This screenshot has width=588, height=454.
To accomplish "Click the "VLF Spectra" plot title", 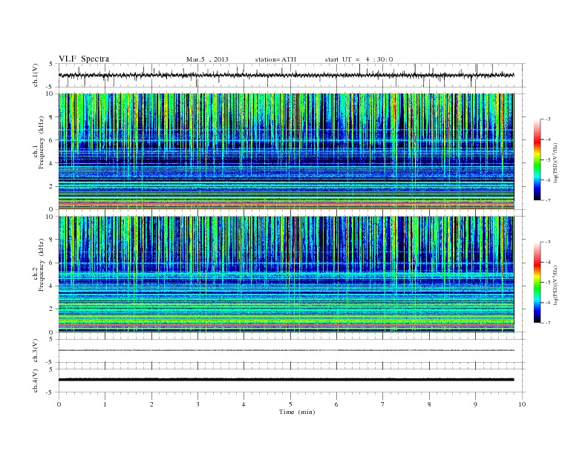I will (84, 59).
